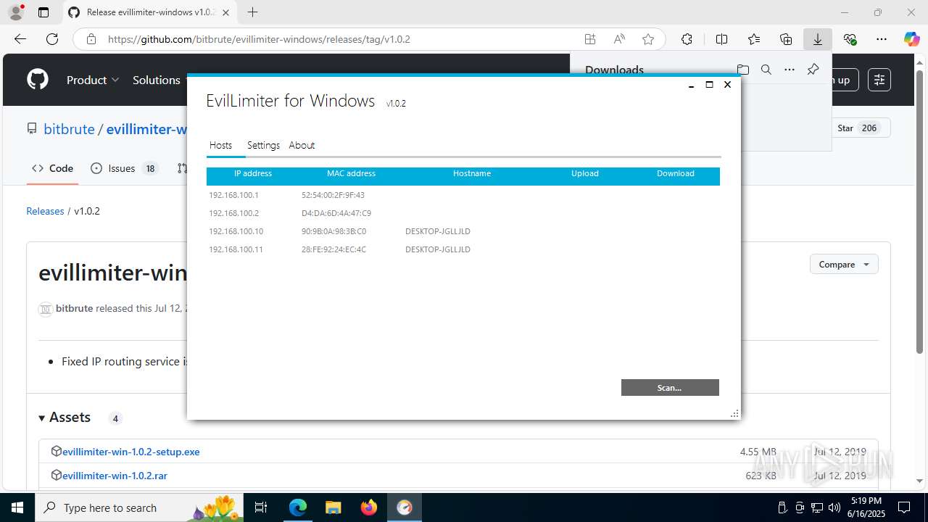928x522 pixels.
Task: Open the About tab in EvilLimiter
Action: [x=302, y=145]
